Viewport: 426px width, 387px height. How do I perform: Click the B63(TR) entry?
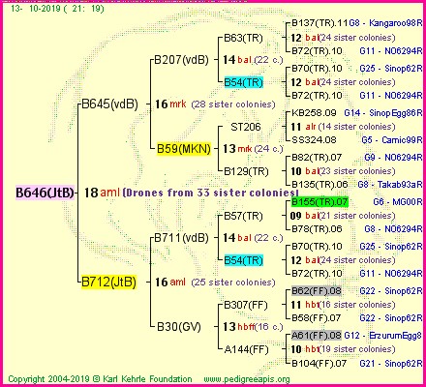244,38
